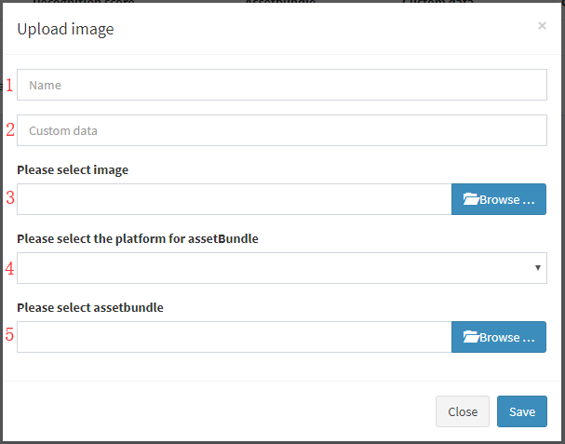Click the 'Please select image' label

73,169
